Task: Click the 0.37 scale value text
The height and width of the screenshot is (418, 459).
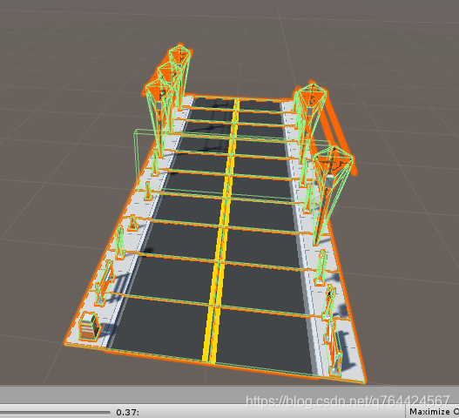Action: point(127,412)
